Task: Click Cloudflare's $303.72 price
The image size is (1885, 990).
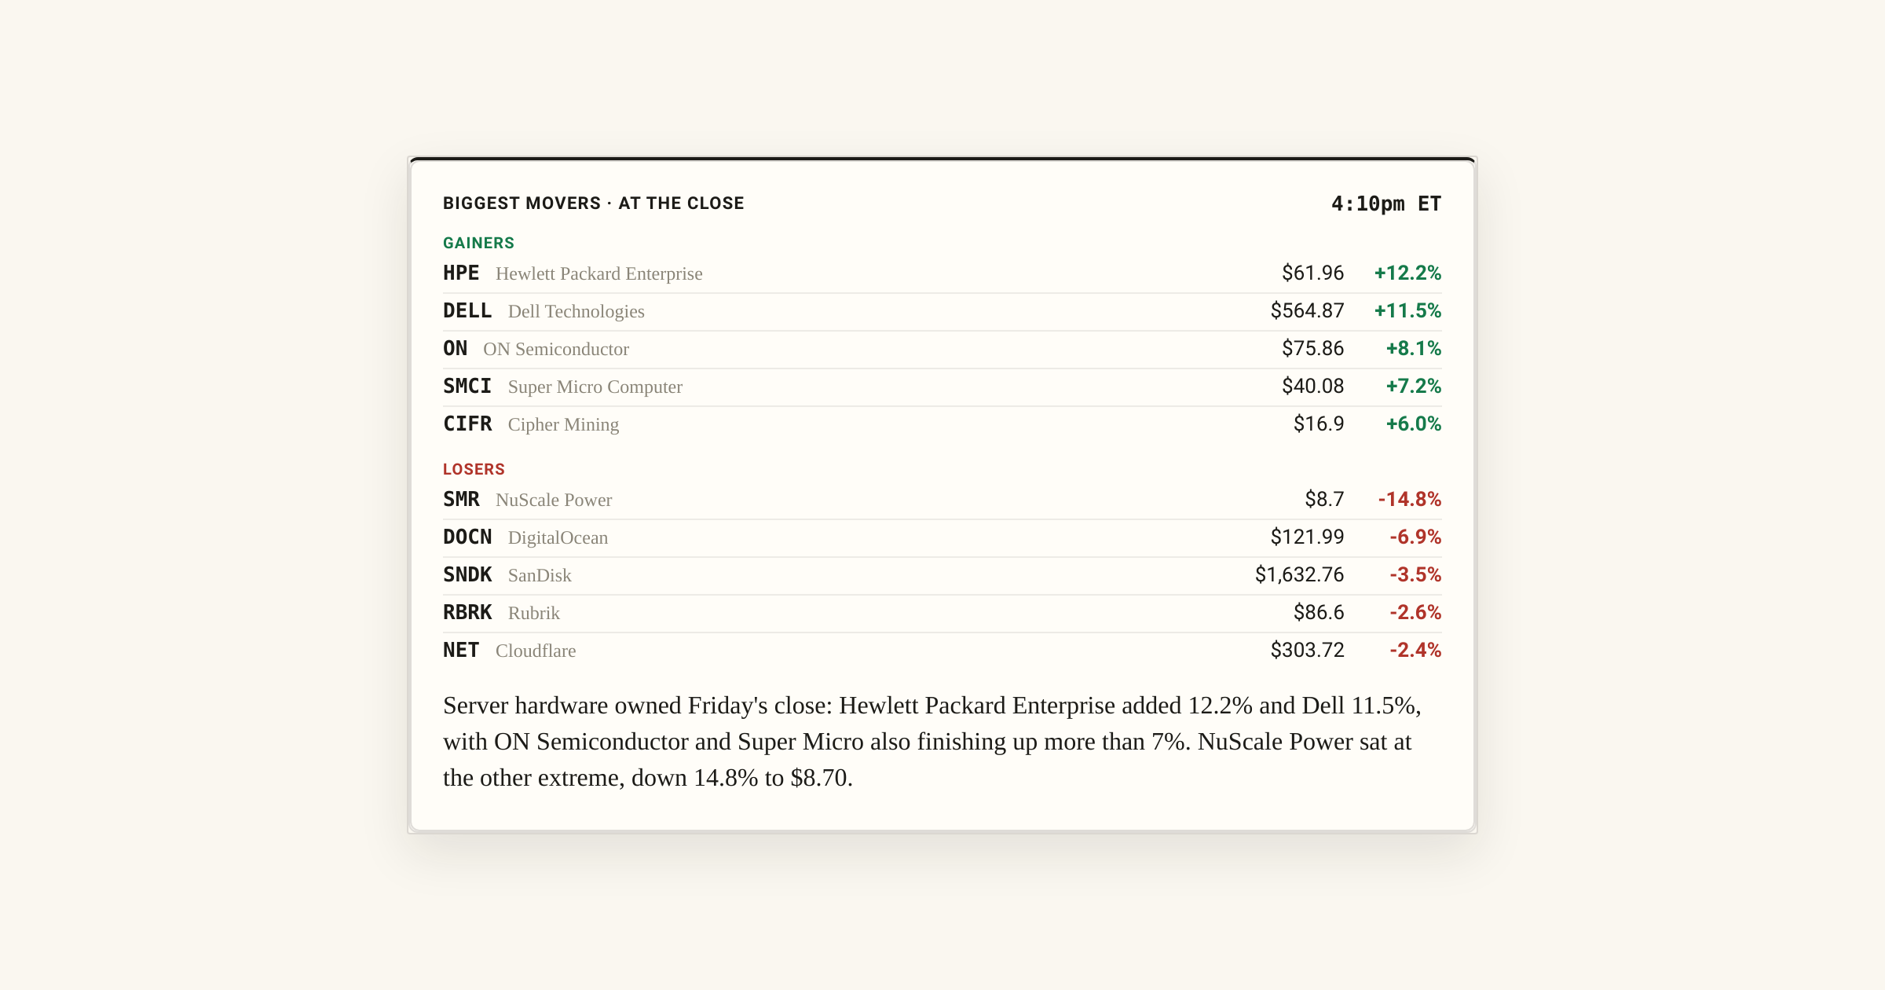Action: click(x=1307, y=651)
